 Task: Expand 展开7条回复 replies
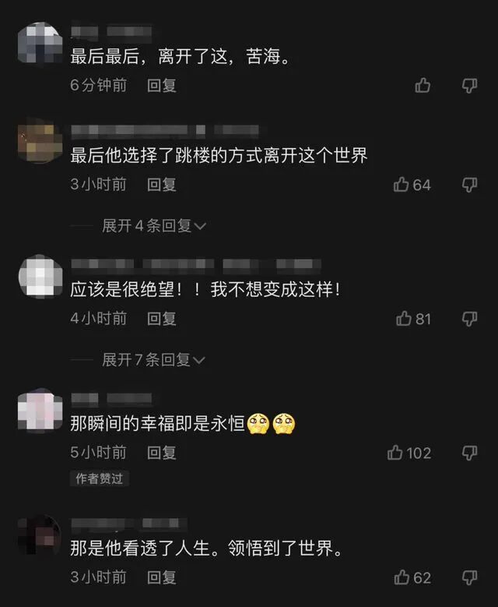[153, 360]
